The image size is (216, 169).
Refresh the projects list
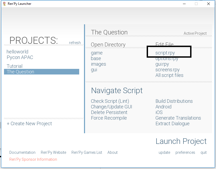[x=75, y=43]
